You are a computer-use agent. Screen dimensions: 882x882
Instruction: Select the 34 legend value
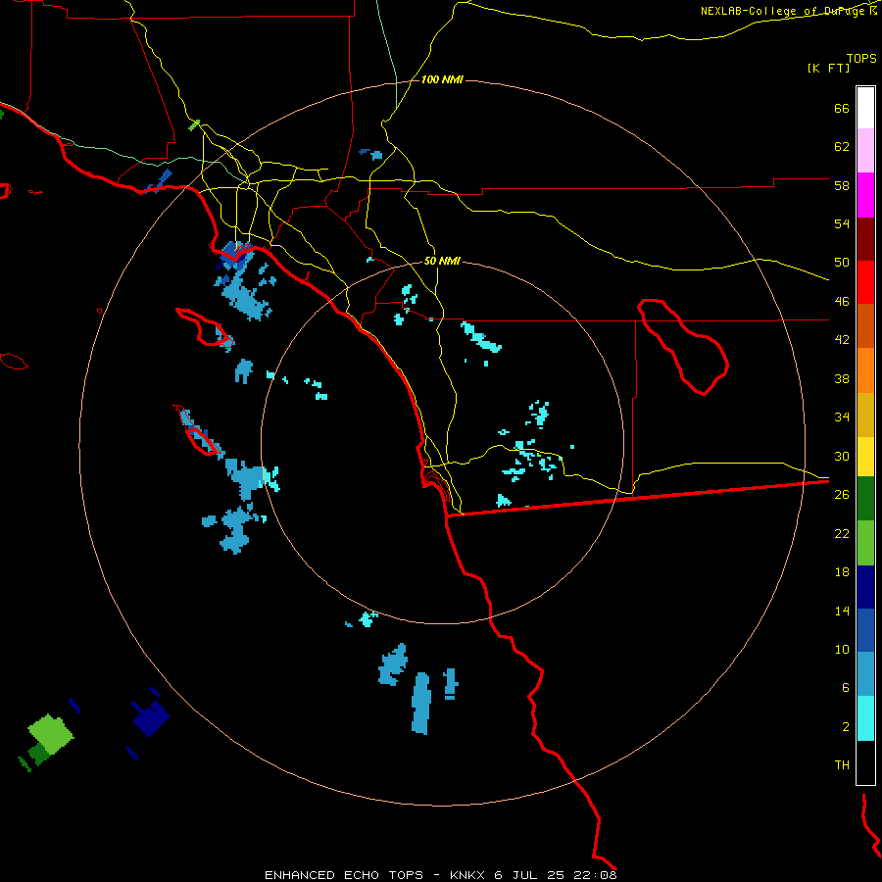click(x=842, y=417)
